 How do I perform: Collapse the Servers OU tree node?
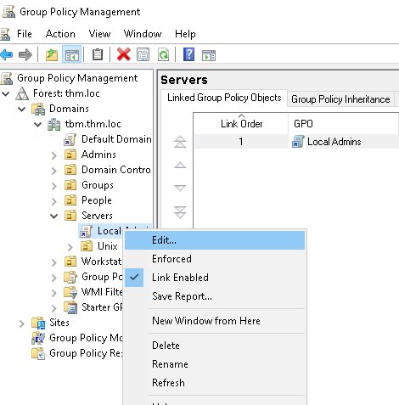[x=53, y=217]
